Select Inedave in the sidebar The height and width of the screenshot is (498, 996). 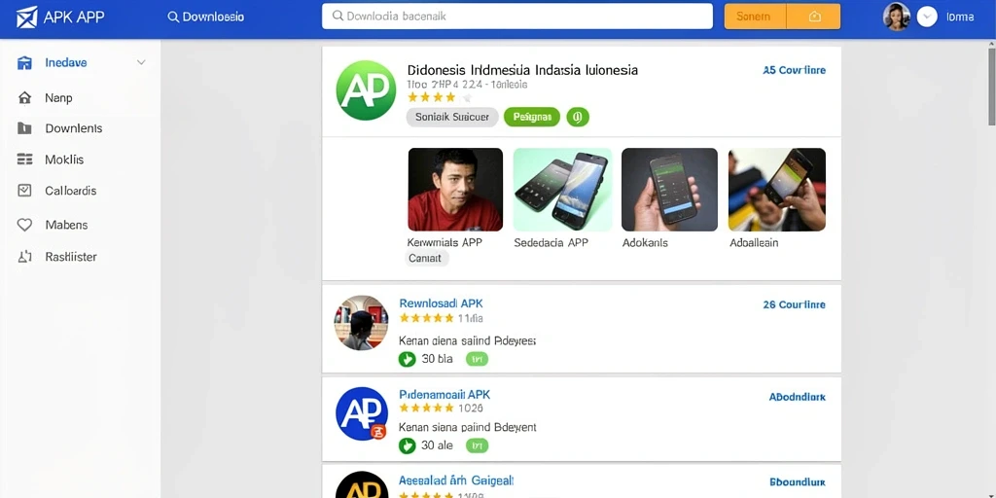[66, 63]
